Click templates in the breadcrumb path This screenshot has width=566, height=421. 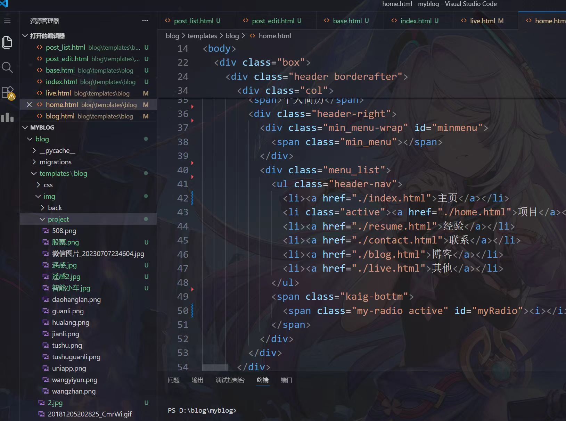point(202,36)
